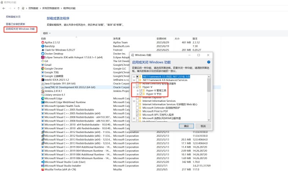The height and width of the screenshot is (171, 288).
Task: Check the Microsoft Defender 应用程序防护 checkbox
Action: (137, 108)
